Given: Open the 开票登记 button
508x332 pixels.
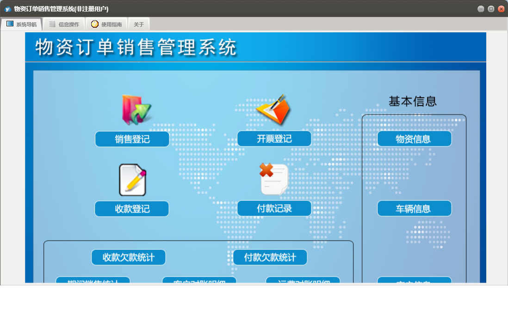Looking at the screenshot, I should (x=274, y=139).
